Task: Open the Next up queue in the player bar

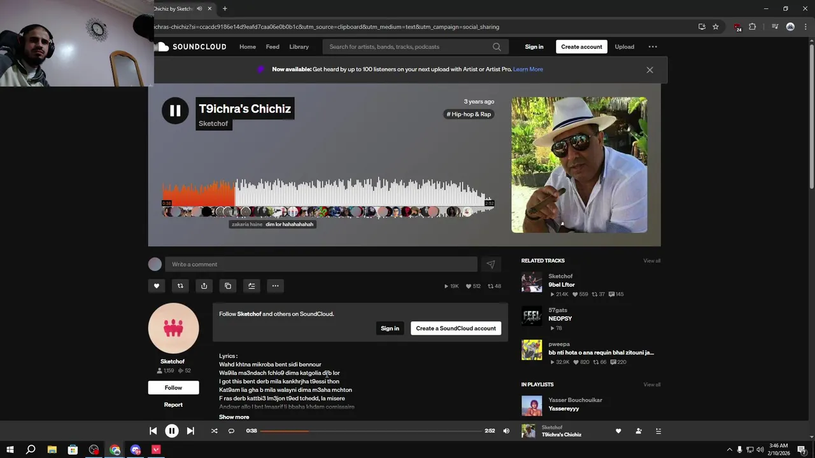Action: point(658,431)
